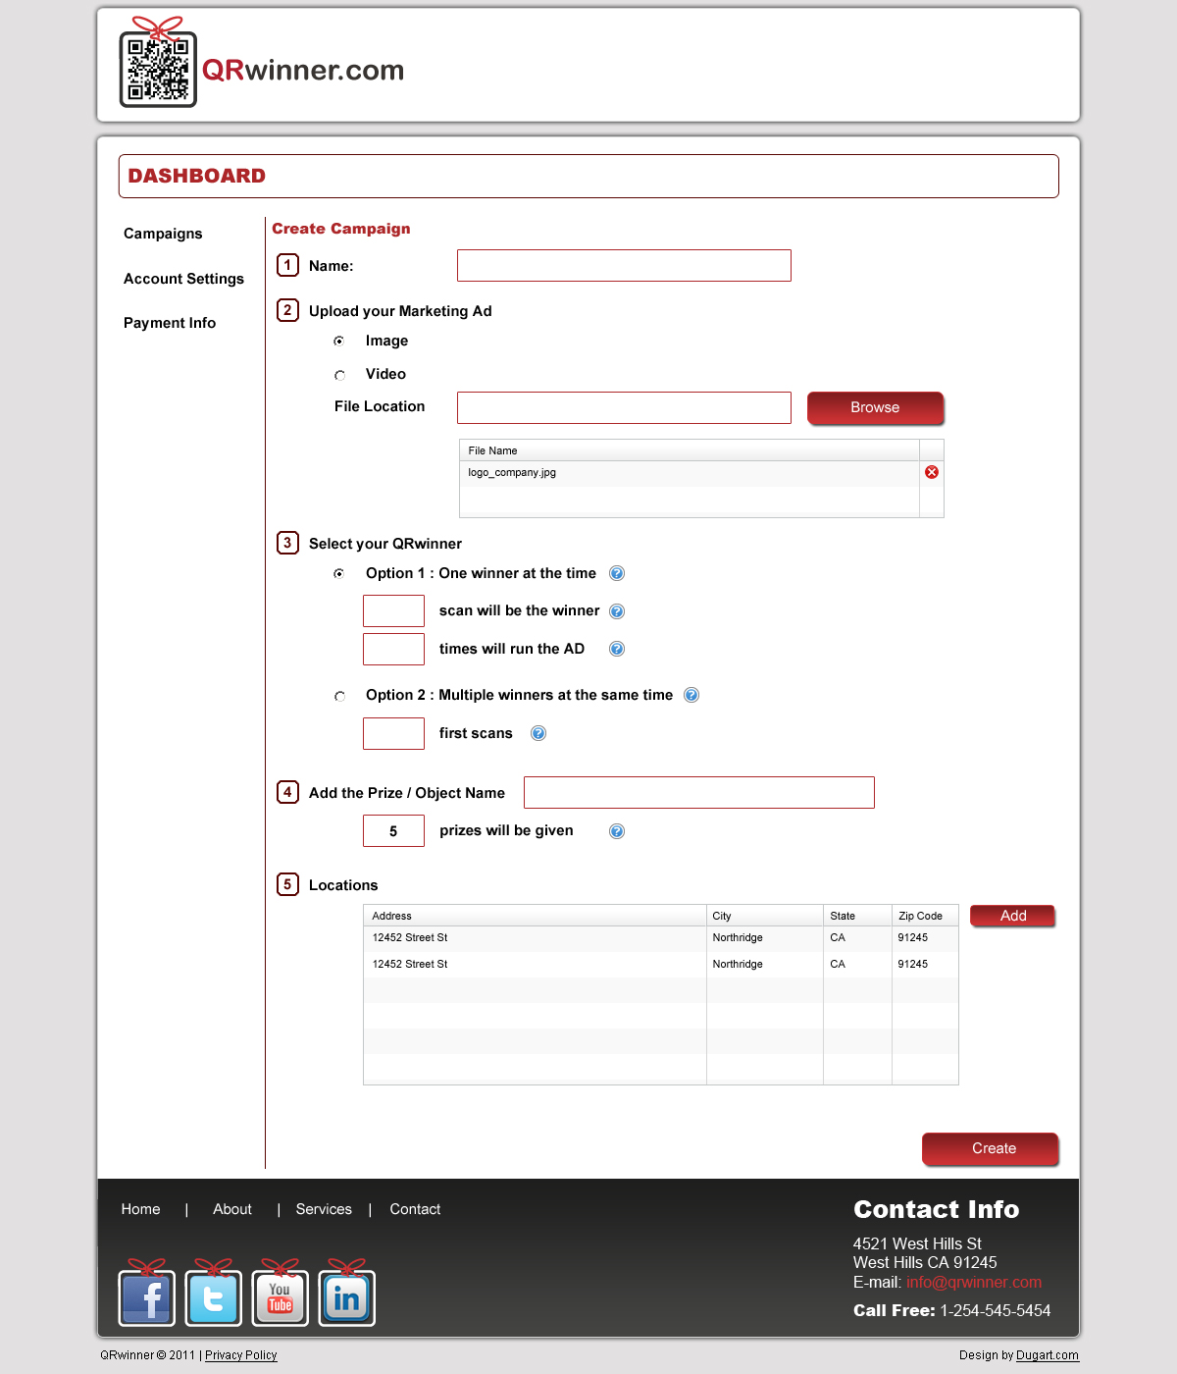The width and height of the screenshot is (1177, 1374).
Task: Select the Image radio button
Action: point(339,342)
